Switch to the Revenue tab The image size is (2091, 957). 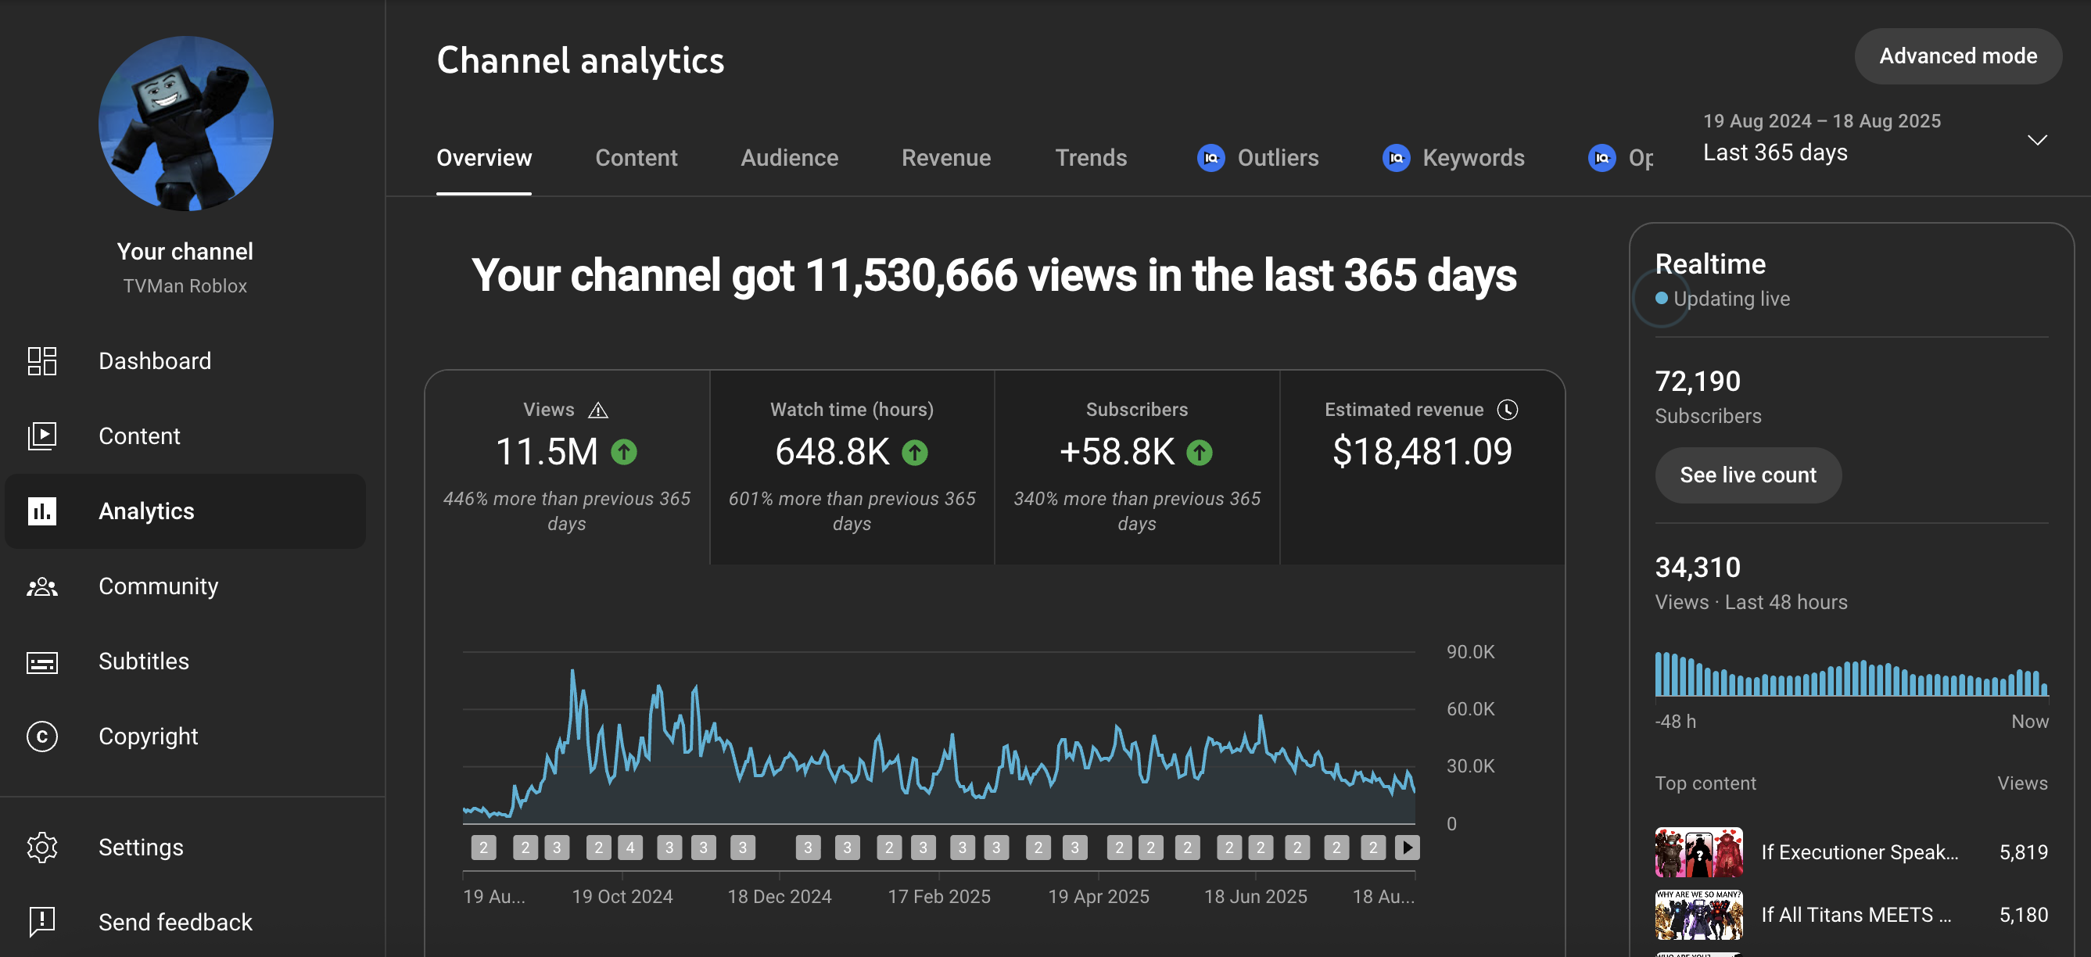[945, 157]
